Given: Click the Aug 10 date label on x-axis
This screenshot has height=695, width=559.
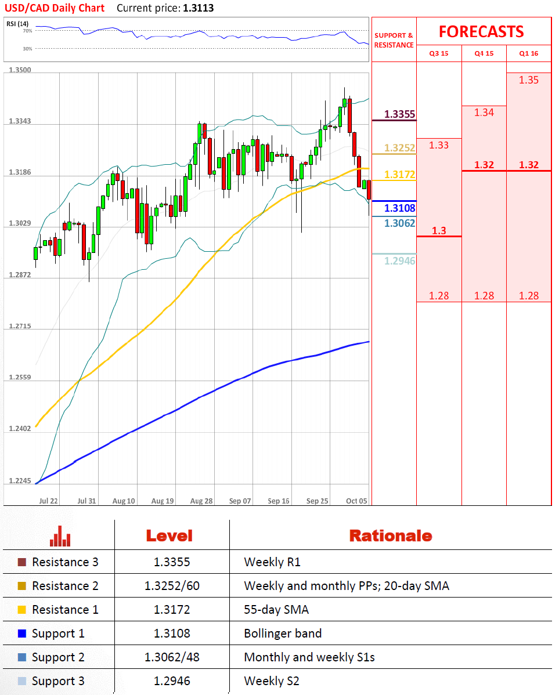Looking at the screenshot, I should coord(124,501).
